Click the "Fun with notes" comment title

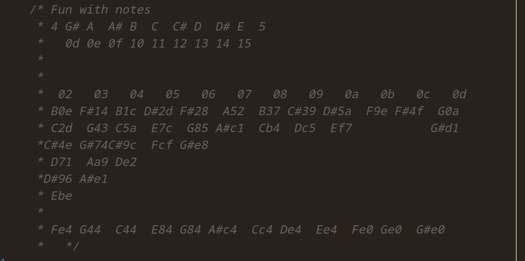(100, 10)
